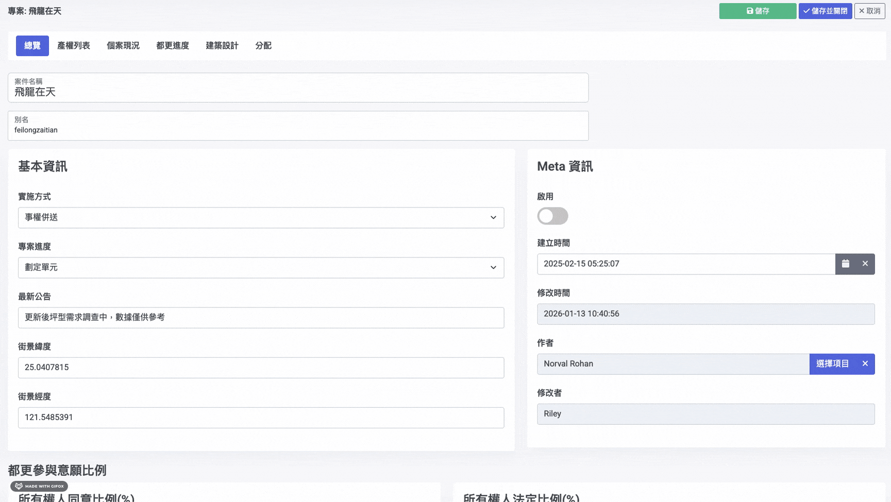Open the 實施方式 dropdown
Image resolution: width=891 pixels, height=502 pixels.
pos(261,218)
